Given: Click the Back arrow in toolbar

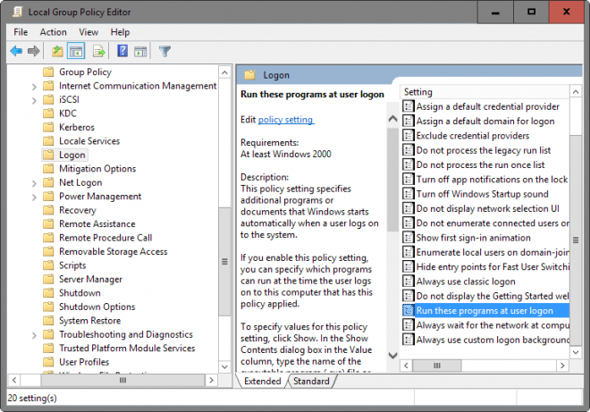Looking at the screenshot, I should coord(16,51).
